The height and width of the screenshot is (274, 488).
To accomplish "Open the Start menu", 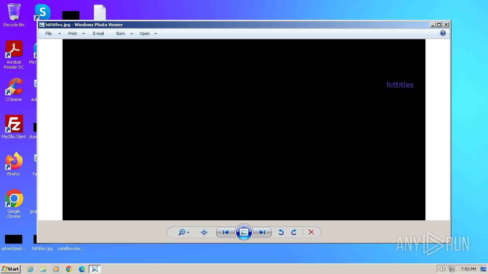I will (11, 269).
